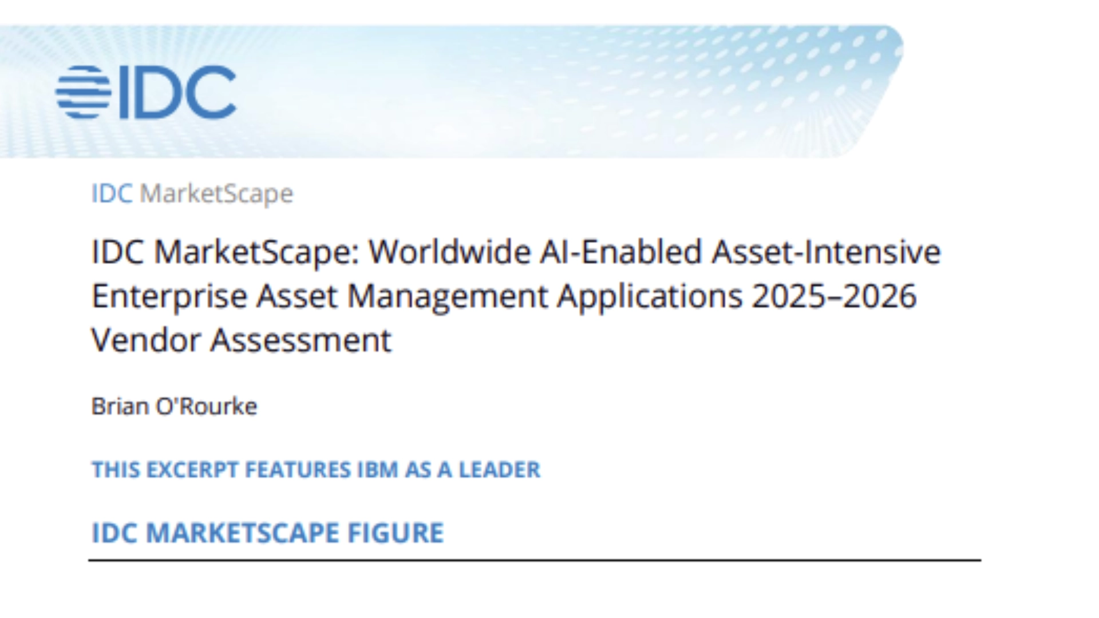The width and height of the screenshot is (1099, 618).
Task: Click Asset-Intensive in the title's first line
Action: point(826,252)
